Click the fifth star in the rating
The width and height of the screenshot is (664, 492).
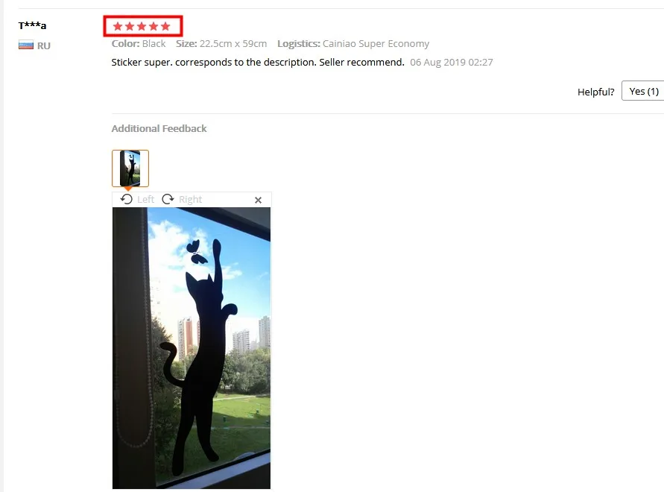[165, 26]
